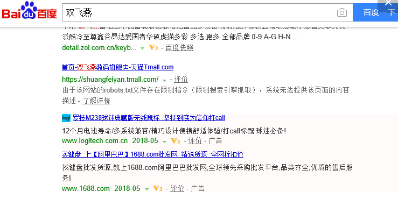Open 罗技M238球迷典藏版无线鼠标 ad title
This screenshot has height=206, width=398.
click(x=149, y=118)
